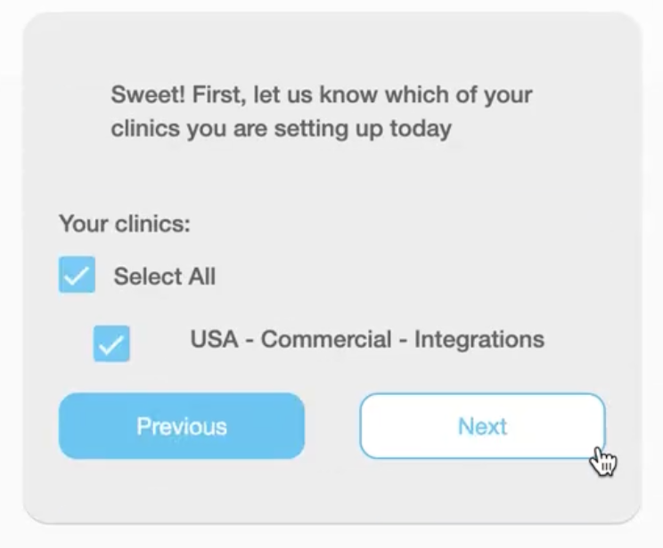Image resolution: width=663 pixels, height=548 pixels.
Task: Click the white outlined Next button label
Action: [x=482, y=426]
